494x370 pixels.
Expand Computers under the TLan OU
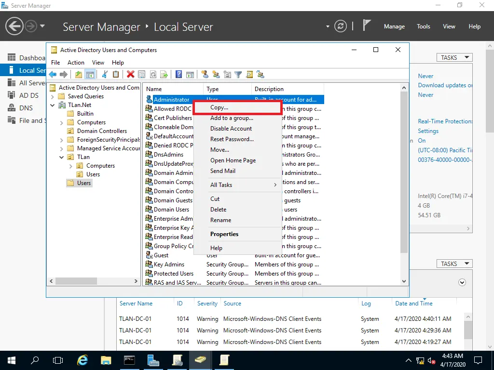[x=71, y=166]
